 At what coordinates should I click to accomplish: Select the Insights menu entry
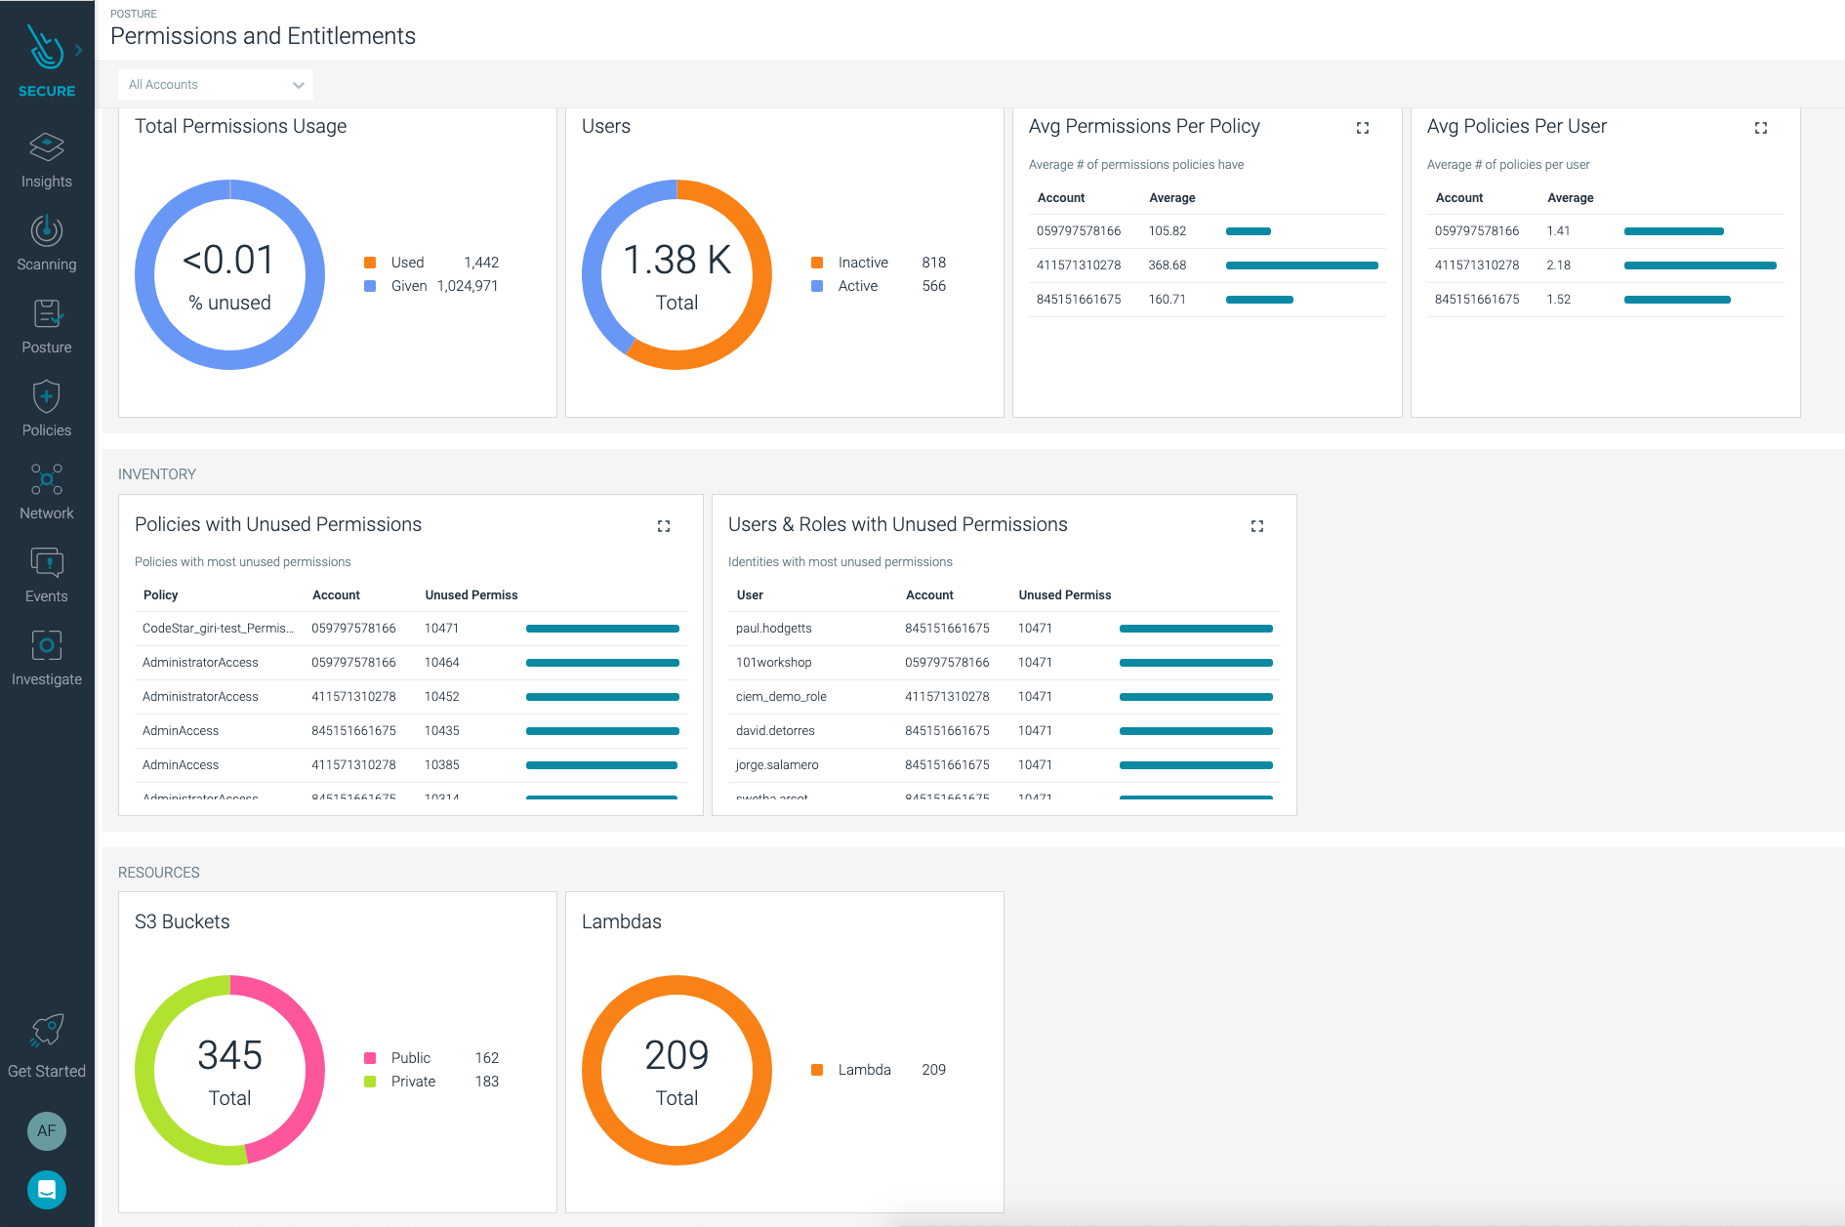(46, 181)
